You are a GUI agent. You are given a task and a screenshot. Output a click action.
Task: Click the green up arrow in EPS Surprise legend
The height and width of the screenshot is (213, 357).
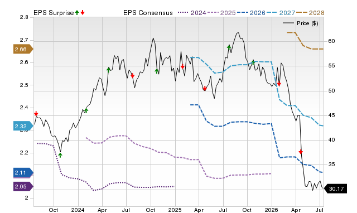[77, 12]
